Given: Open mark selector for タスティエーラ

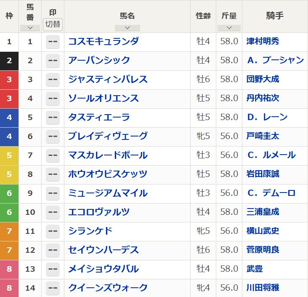Looking at the screenshot, I should point(53,118).
